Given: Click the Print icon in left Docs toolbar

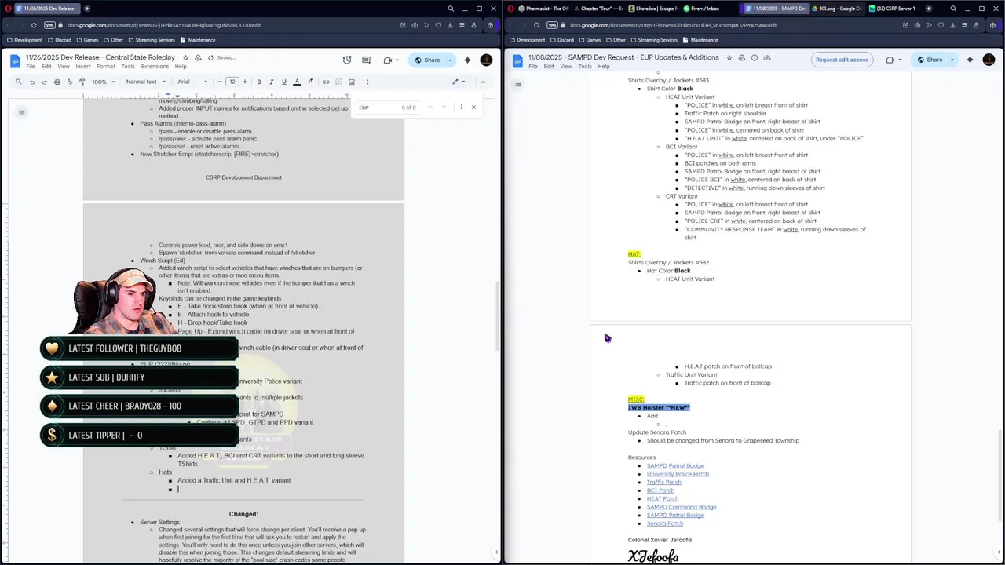Looking at the screenshot, I should 57,82.
